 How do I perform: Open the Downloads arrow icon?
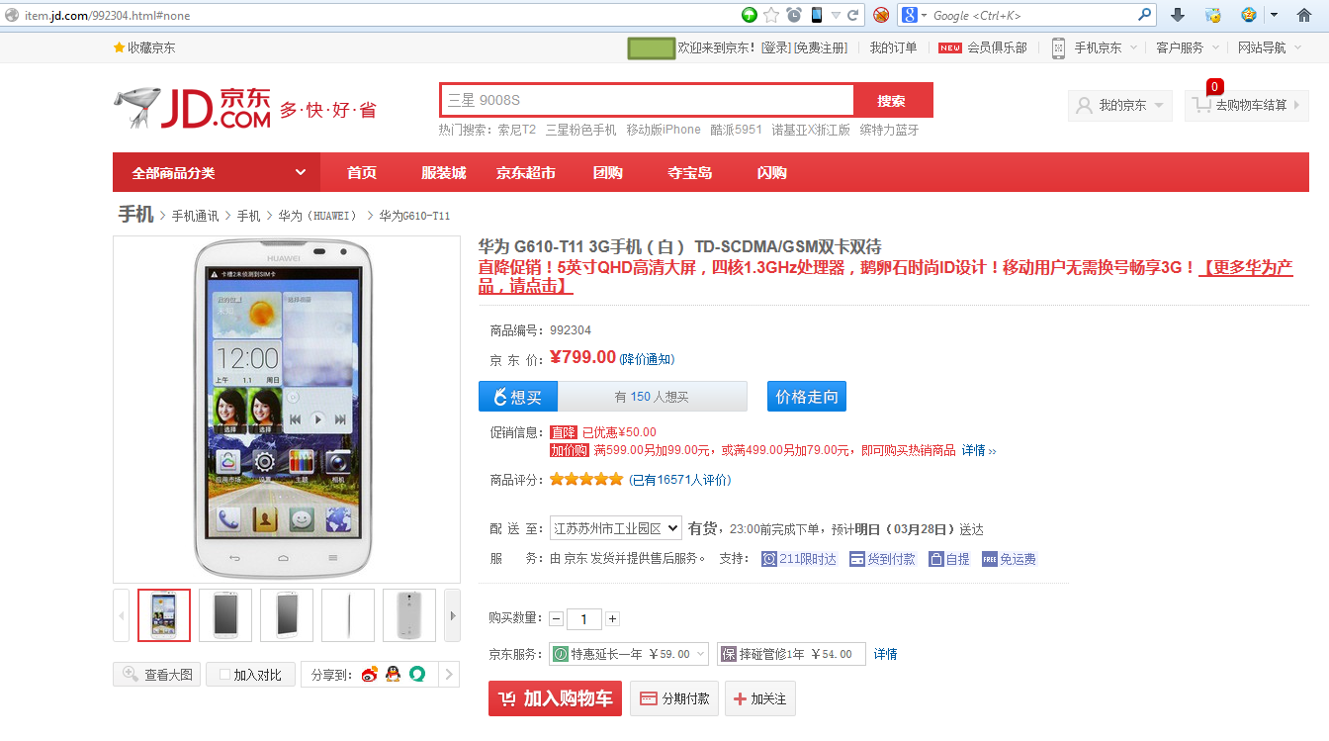pyautogui.click(x=1178, y=15)
